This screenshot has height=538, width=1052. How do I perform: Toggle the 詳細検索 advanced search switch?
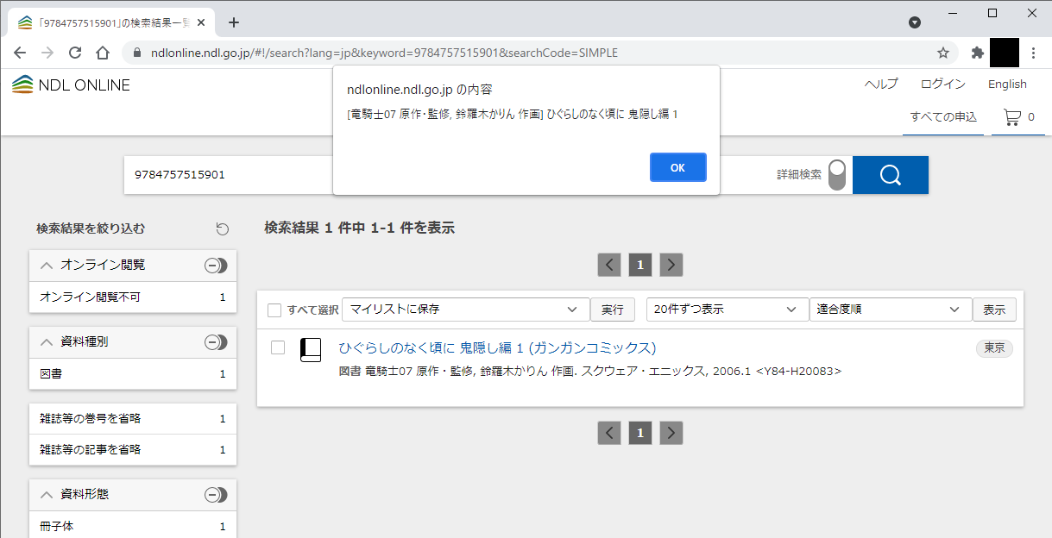point(836,175)
